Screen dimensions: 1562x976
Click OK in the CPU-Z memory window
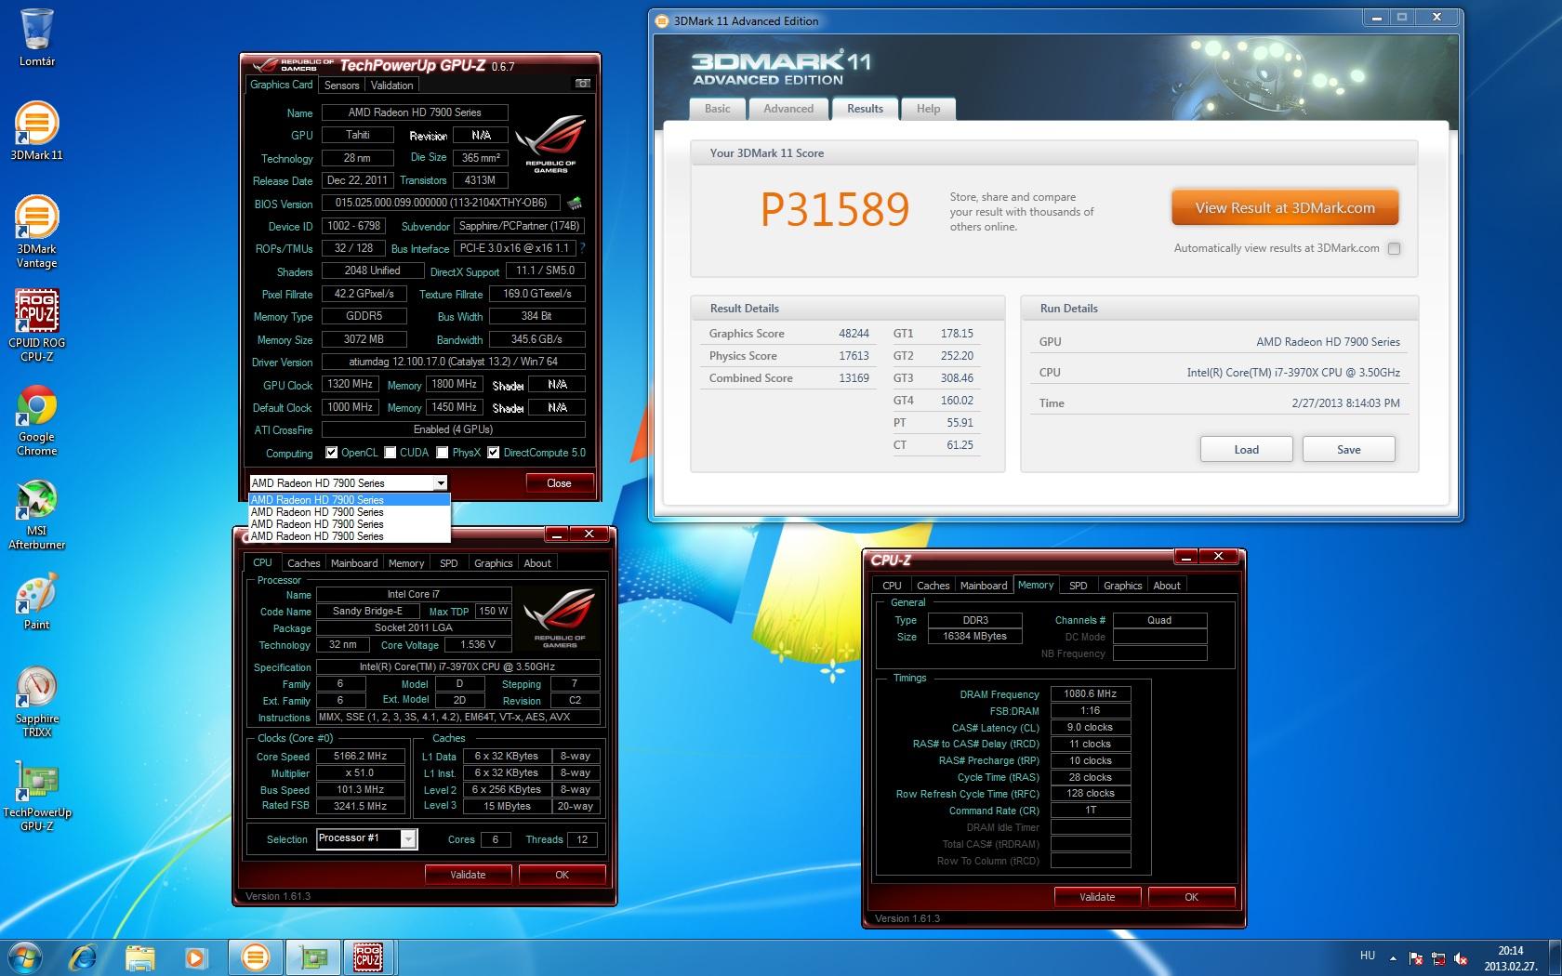click(x=1191, y=897)
